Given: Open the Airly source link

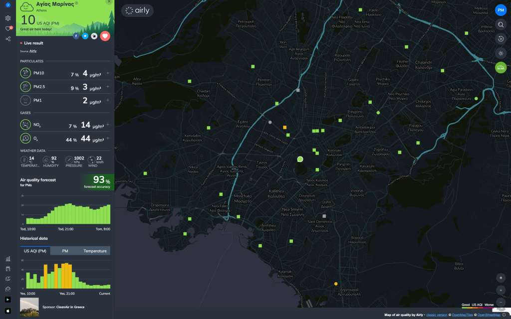Looking at the screenshot, I should [x=33, y=51].
